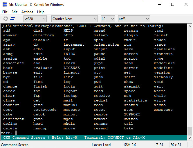The width and height of the screenshot is (193, 148).
Task: Open the font size 10 dropdown
Action: [108, 19]
